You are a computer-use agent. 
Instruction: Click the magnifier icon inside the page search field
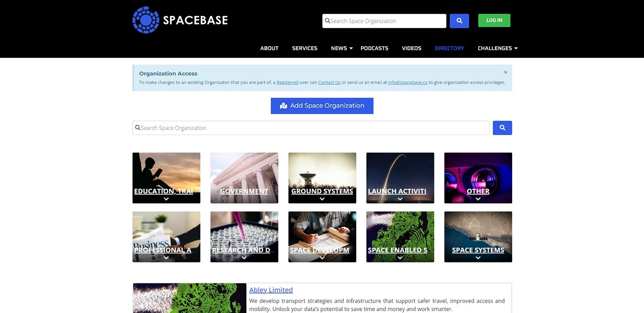click(x=137, y=127)
